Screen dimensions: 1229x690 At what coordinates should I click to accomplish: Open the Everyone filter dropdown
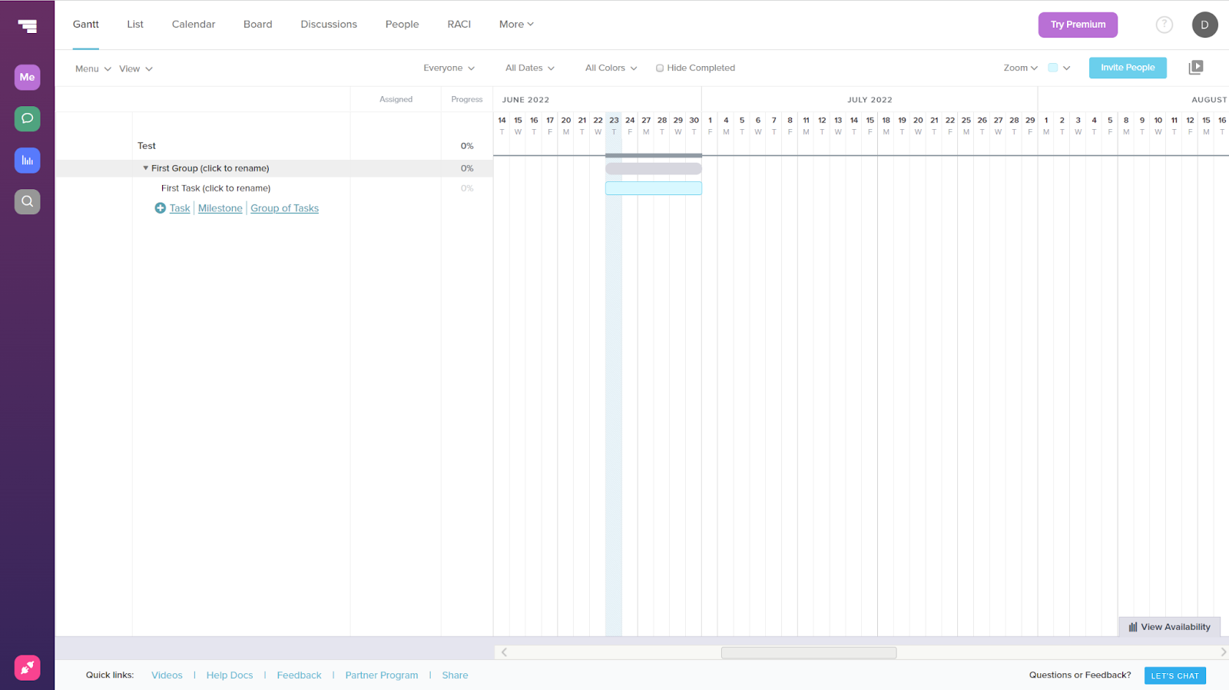tap(449, 68)
